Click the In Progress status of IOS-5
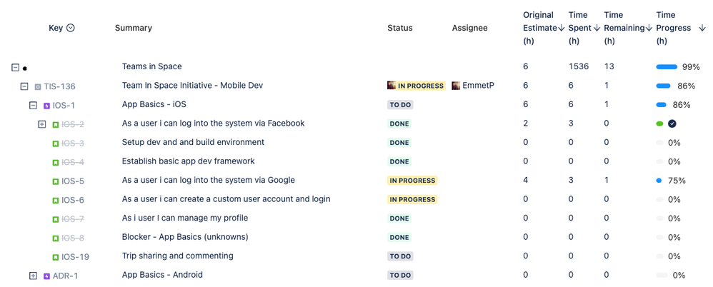 (x=412, y=181)
